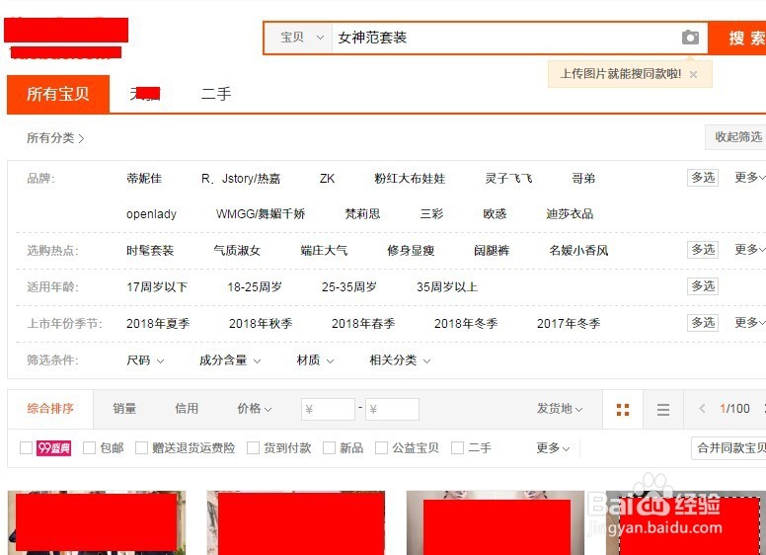Filter by brand ZK
766x555 pixels.
tap(328, 179)
